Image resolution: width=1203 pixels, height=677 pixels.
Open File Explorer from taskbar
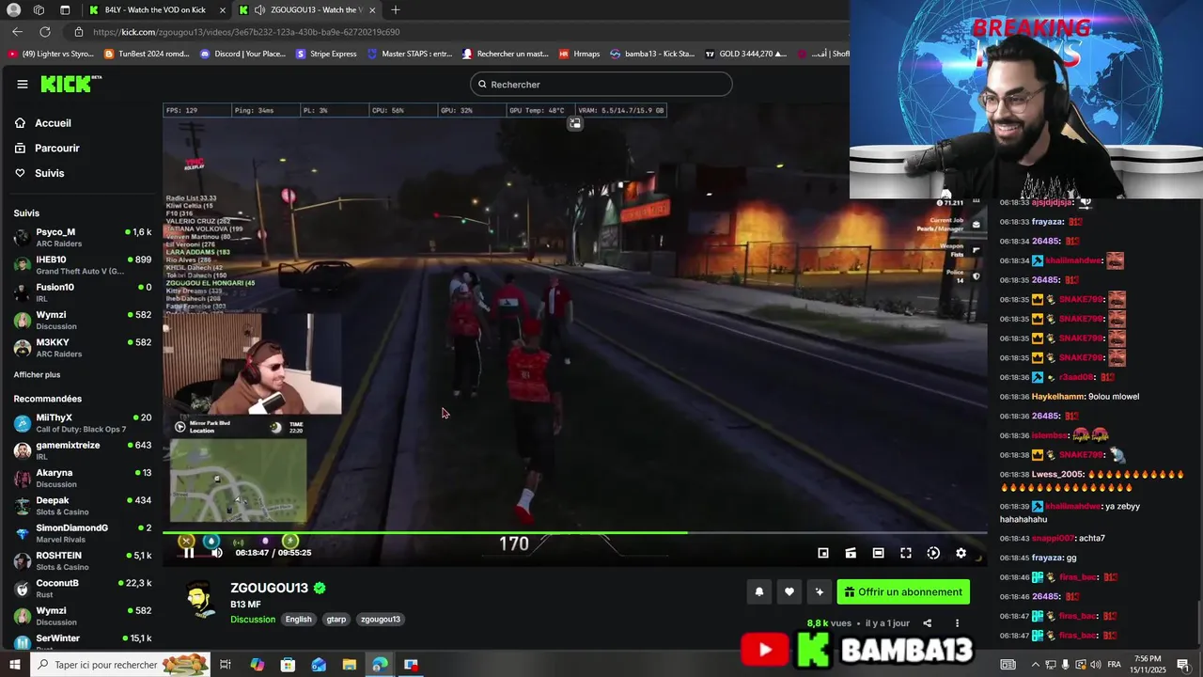349,665
